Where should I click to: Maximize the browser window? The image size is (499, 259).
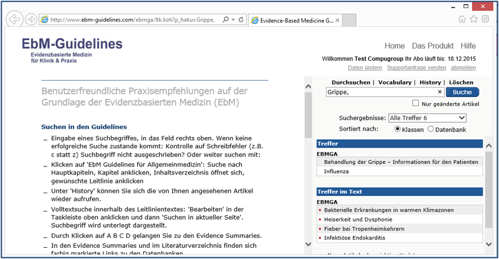[x=466, y=6]
